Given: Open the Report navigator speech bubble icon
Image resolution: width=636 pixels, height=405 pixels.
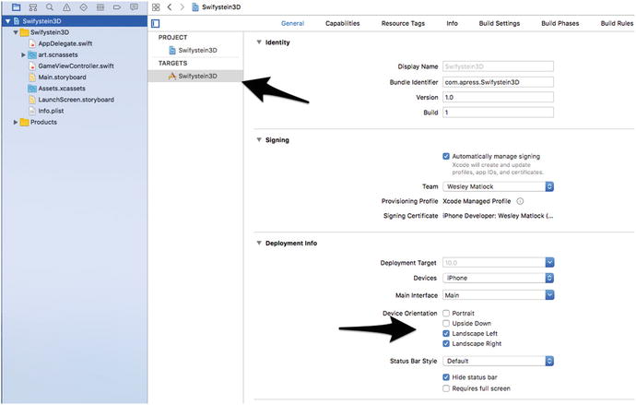Looking at the screenshot, I should pos(134,6).
